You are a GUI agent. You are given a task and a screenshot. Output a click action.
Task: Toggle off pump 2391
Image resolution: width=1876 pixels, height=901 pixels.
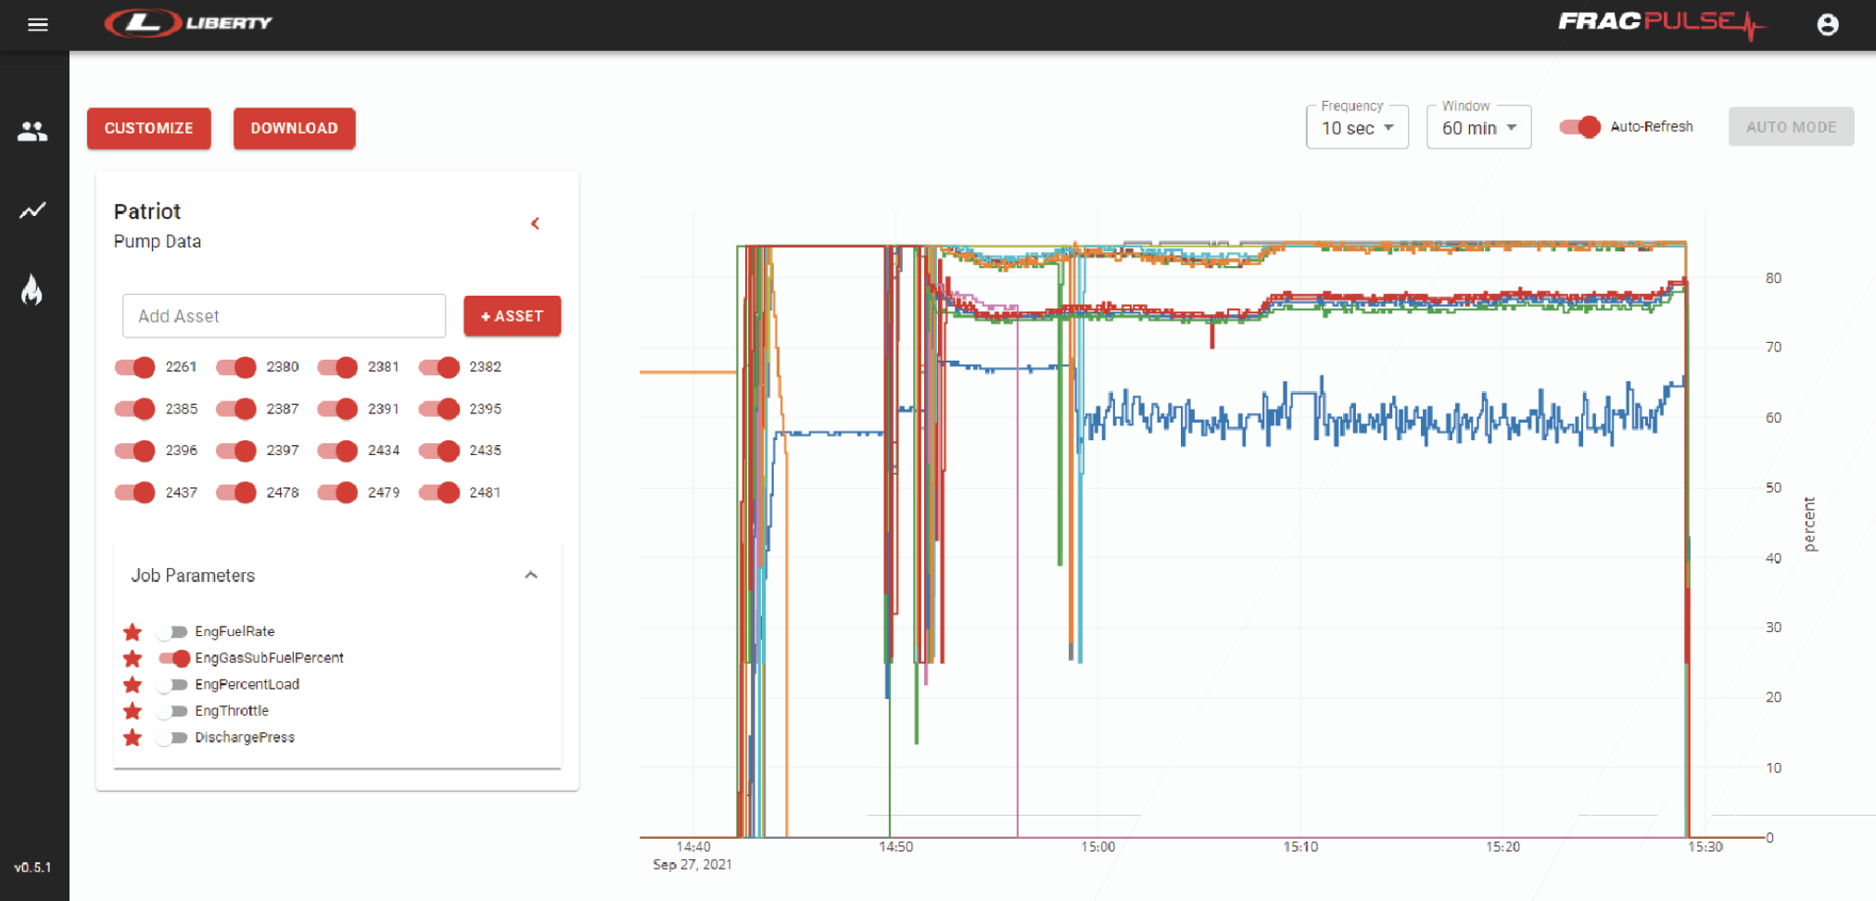click(337, 409)
